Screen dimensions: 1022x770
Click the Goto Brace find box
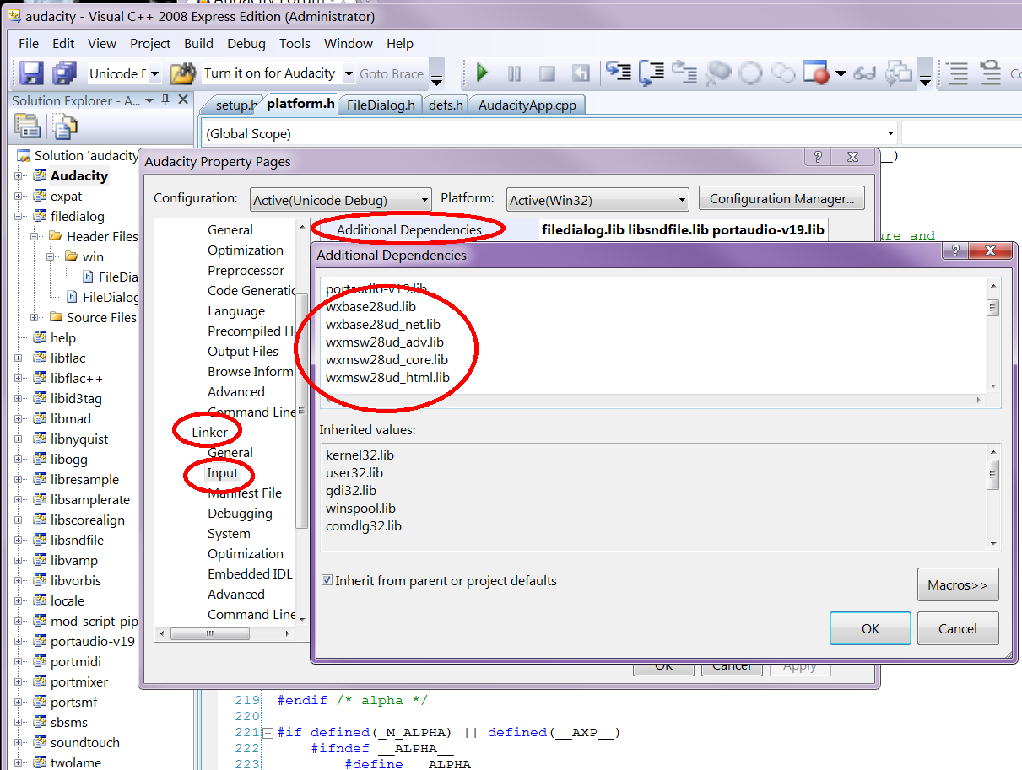pyautogui.click(x=392, y=74)
